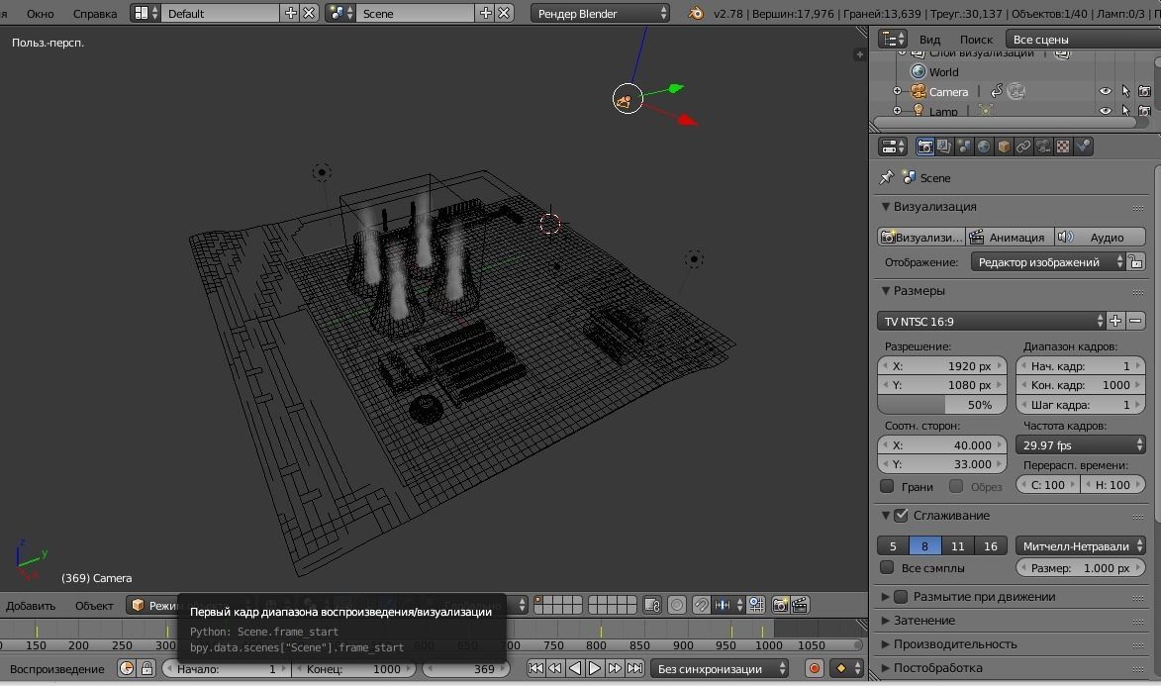Toggle Camera visibility eye in outliner
Screen dimensions: 1161x686
point(1106,91)
